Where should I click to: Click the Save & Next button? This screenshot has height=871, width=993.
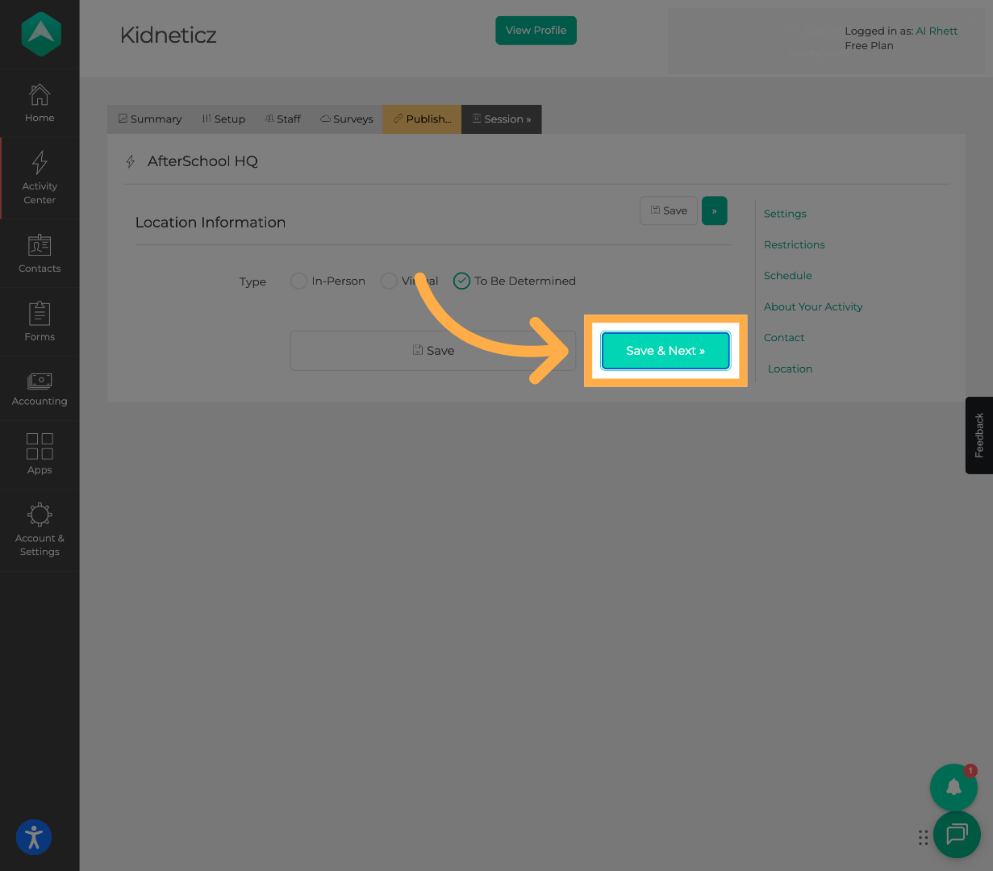click(x=665, y=351)
